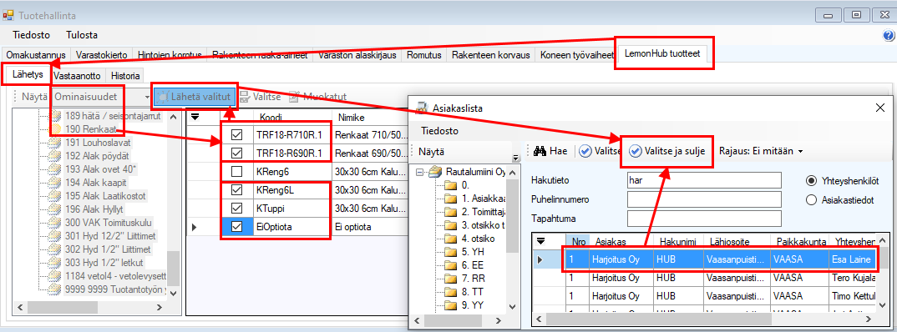Select the Asiakastiedot radio button
Screen dimensions: 897x332
pyautogui.click(x=811, y=200)
